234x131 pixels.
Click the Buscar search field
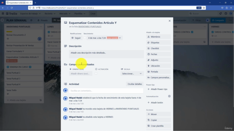pos(203,13)
